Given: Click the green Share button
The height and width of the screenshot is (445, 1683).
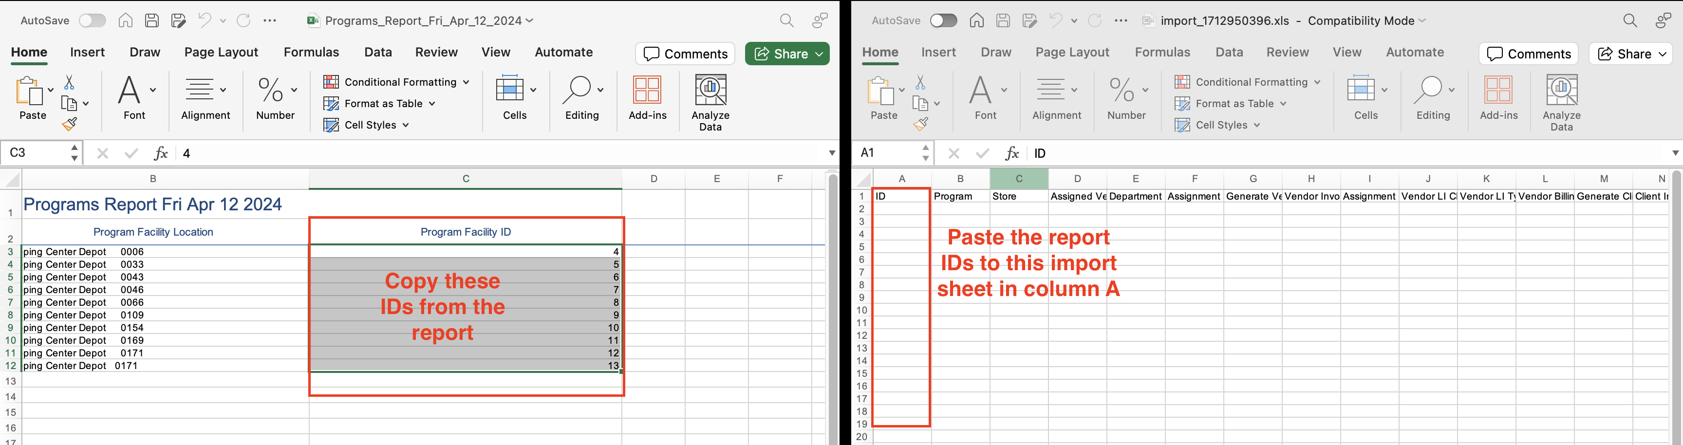Looking at the screenshot, I should tap(786, 54).
